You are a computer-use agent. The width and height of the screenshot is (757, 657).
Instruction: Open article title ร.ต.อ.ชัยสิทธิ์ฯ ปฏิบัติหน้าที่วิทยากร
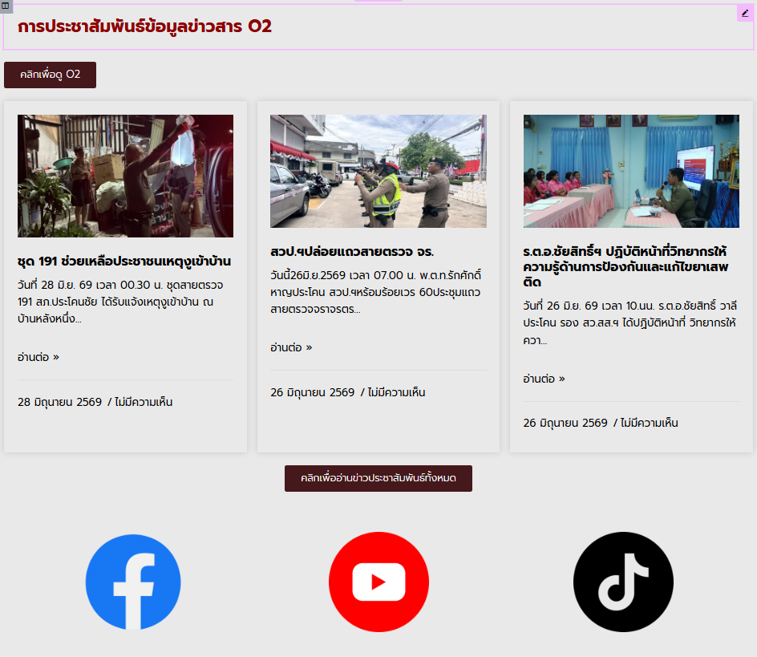625,266
